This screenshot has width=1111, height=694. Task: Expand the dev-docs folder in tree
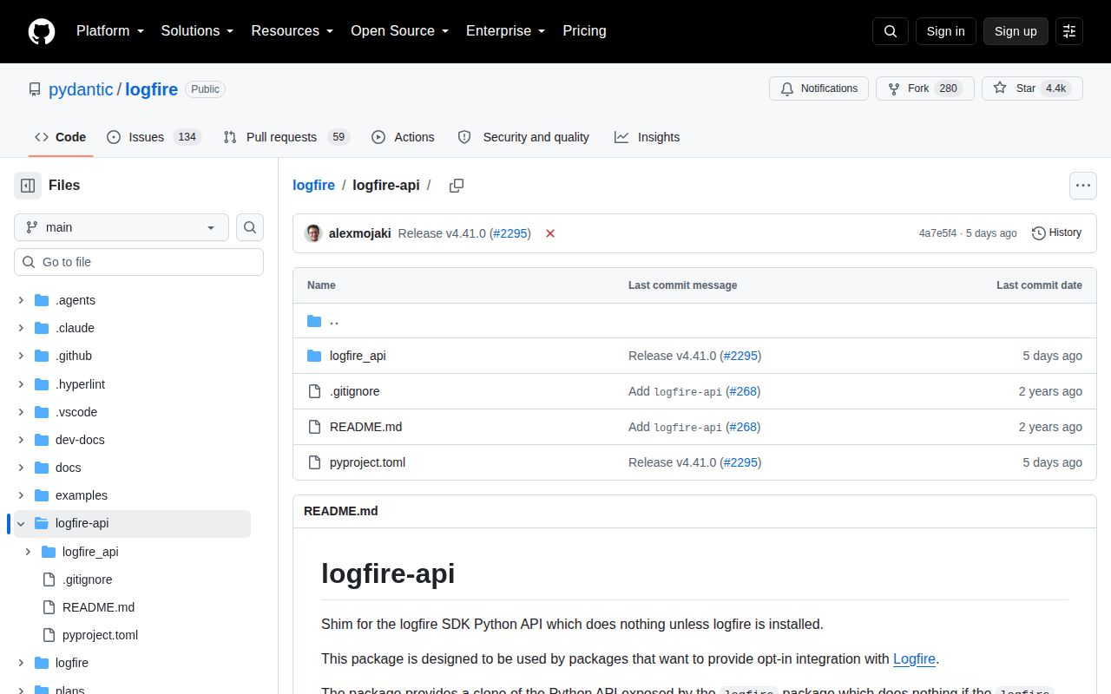coord(21,440)
